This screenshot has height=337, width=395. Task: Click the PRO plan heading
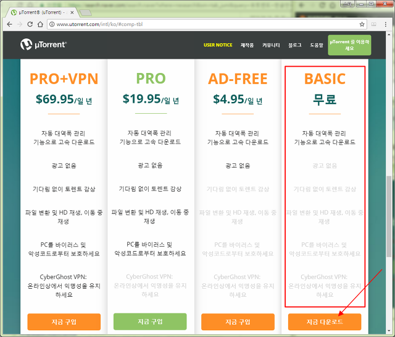click(x=151, y=79)
